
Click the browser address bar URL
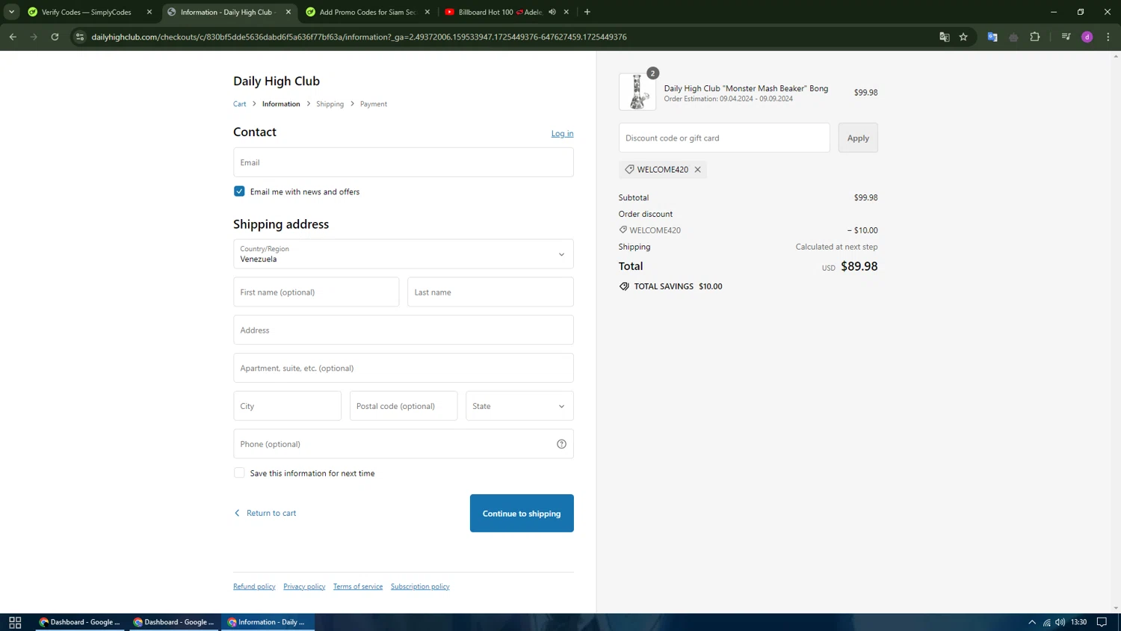click(x=359, y=37)
